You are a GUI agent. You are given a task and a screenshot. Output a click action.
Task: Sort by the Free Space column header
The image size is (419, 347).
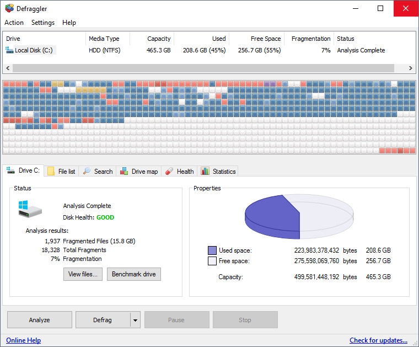[x=256, y=39]
